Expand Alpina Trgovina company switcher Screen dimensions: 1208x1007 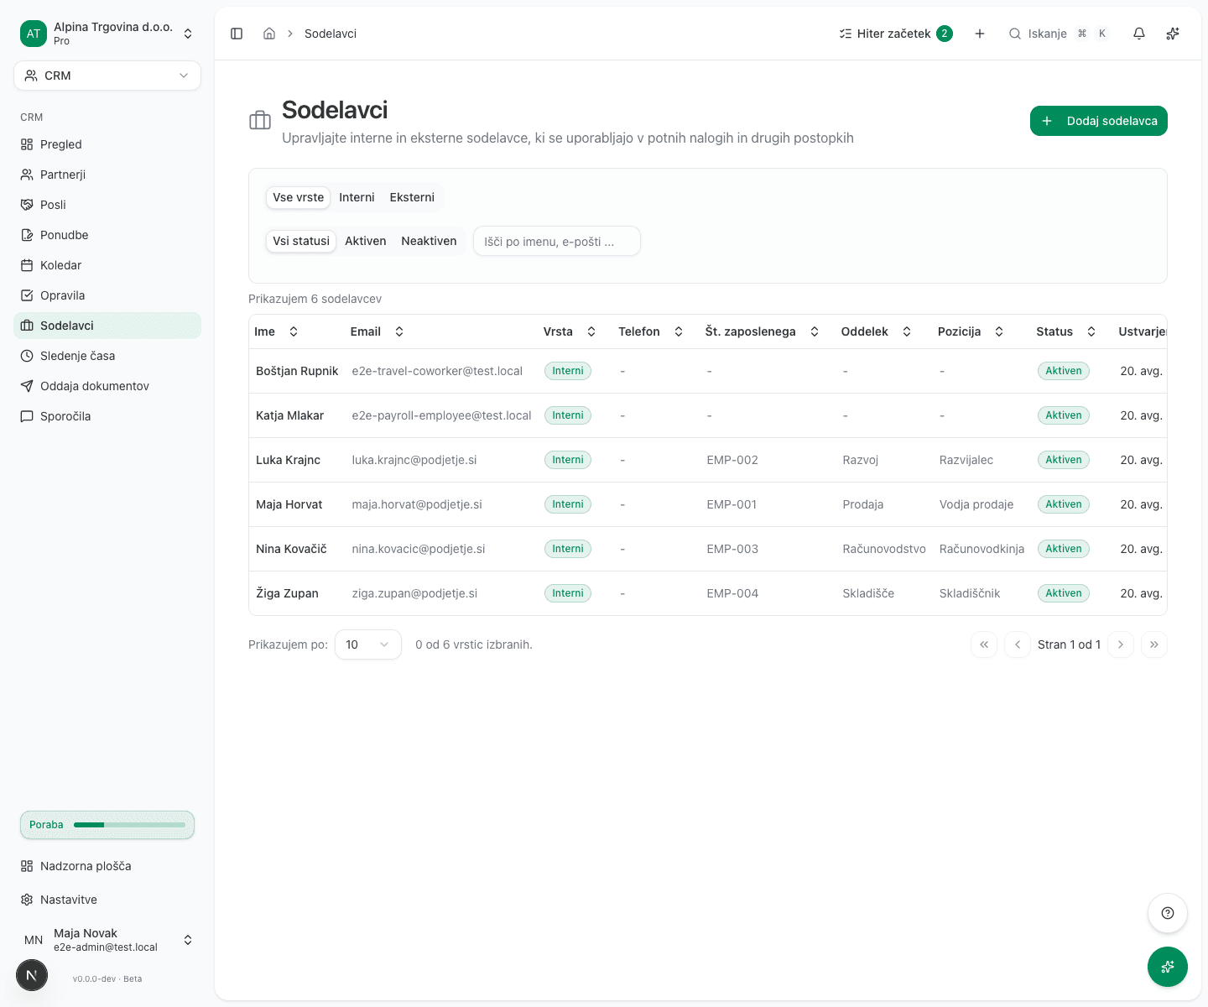coord(107,34)
